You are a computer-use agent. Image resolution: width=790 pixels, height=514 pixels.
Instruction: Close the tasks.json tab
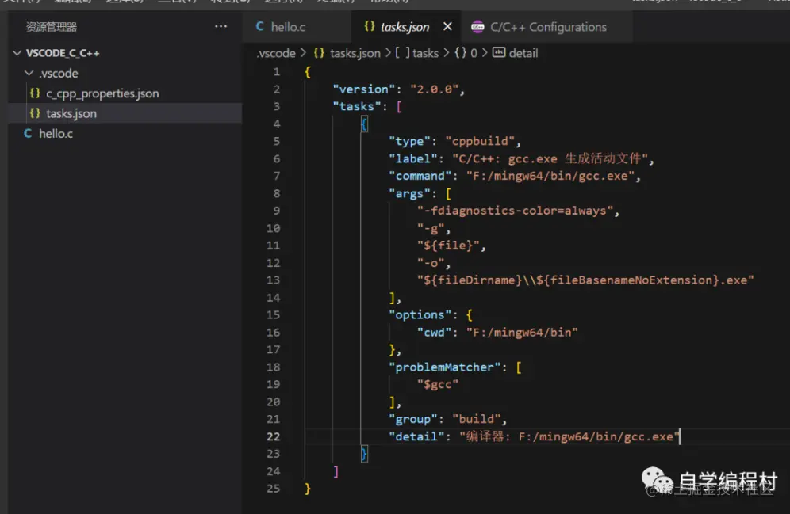[447, 26]
